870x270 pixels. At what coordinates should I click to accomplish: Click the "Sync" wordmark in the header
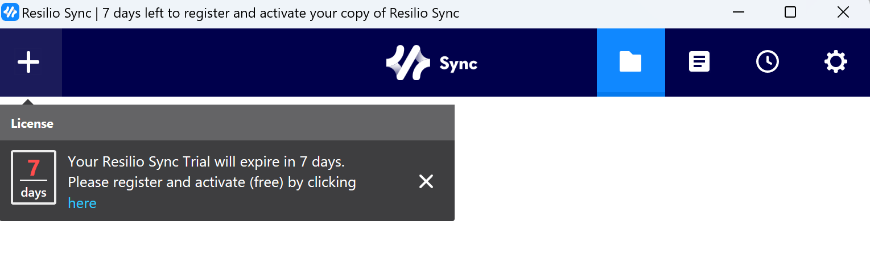[x=458, y=64]
